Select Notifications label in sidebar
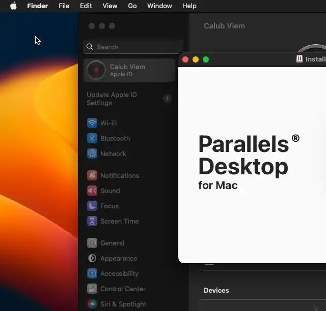 pyautogui.click(x=120, y=175)
